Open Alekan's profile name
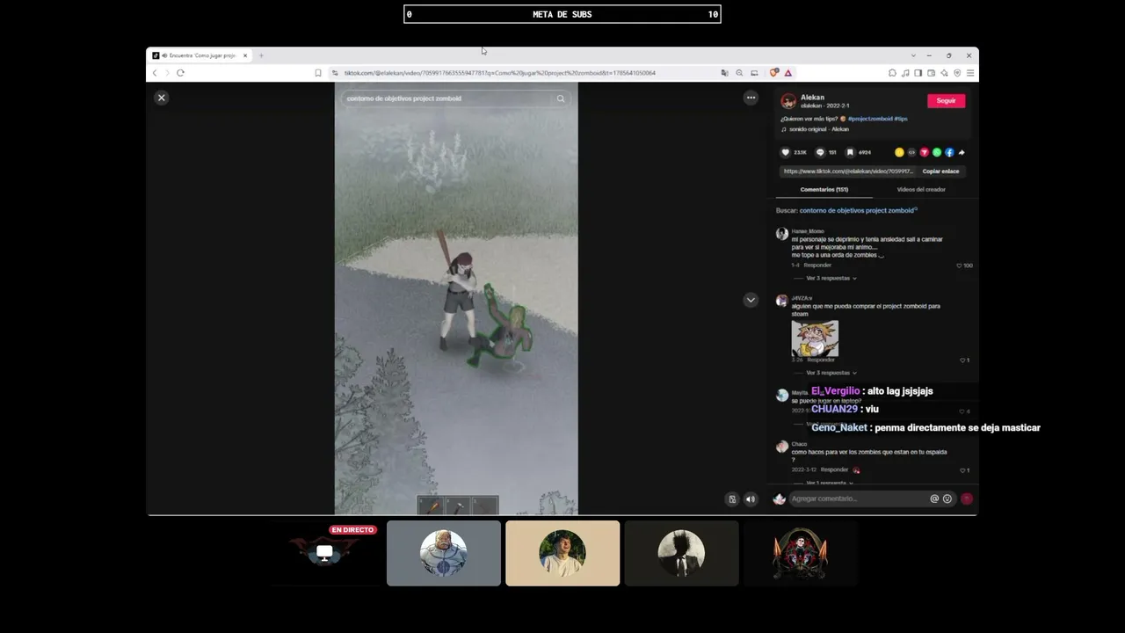 click(812, 98)
